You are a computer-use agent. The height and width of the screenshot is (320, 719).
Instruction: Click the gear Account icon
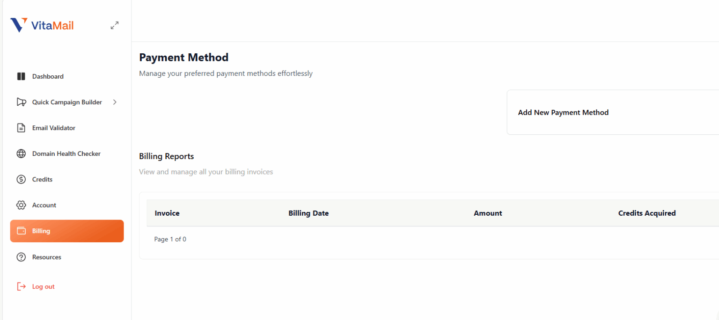[21, 205]
